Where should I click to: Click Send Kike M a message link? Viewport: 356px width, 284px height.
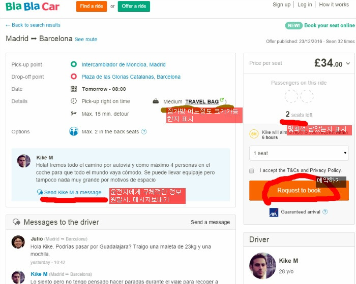point(73,193)
